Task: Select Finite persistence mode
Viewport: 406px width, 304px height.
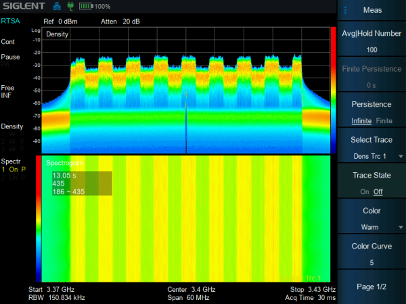Action: click(384, 121)
